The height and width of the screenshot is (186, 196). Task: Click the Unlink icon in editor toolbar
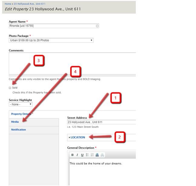pos(102,155)
